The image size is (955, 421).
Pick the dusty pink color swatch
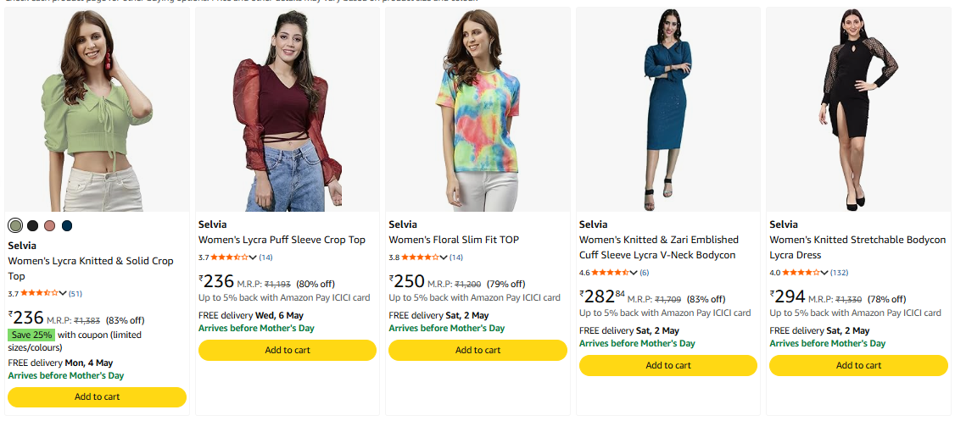tap(50, 225)
